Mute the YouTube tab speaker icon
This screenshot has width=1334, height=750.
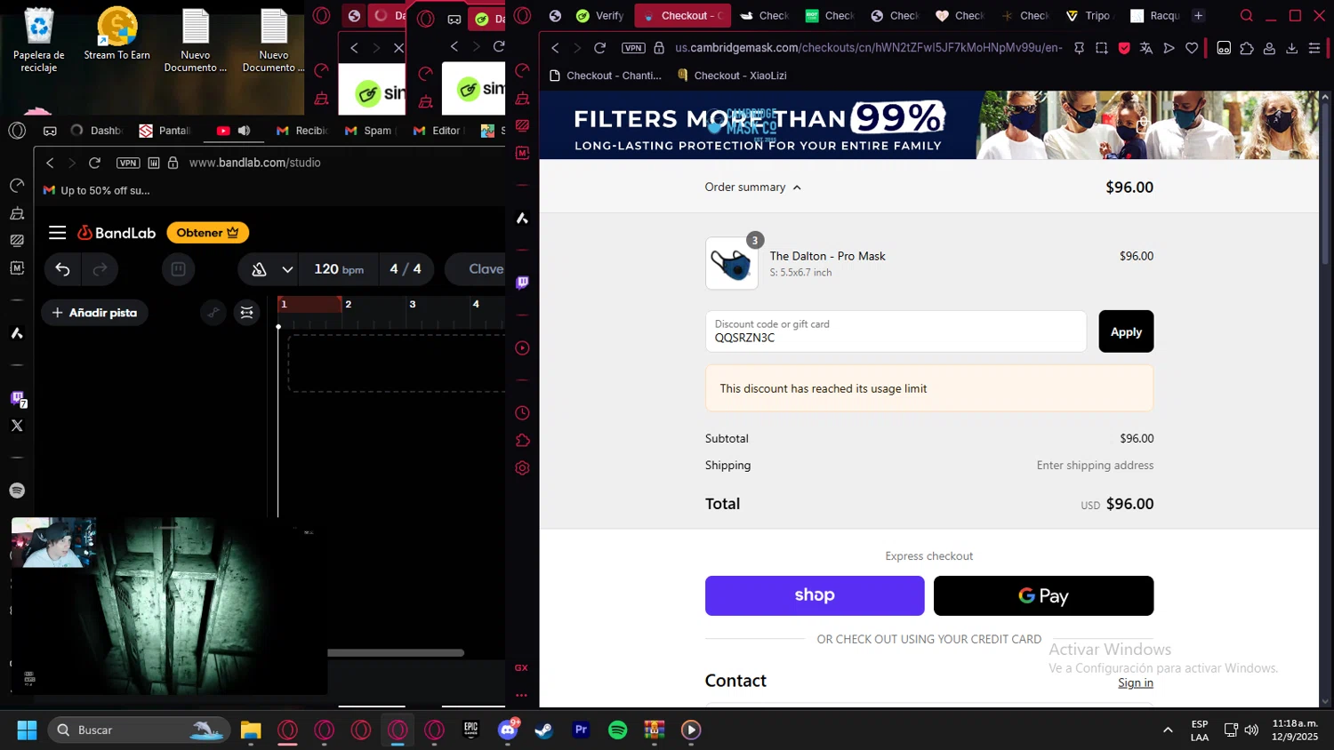[245, 131]
